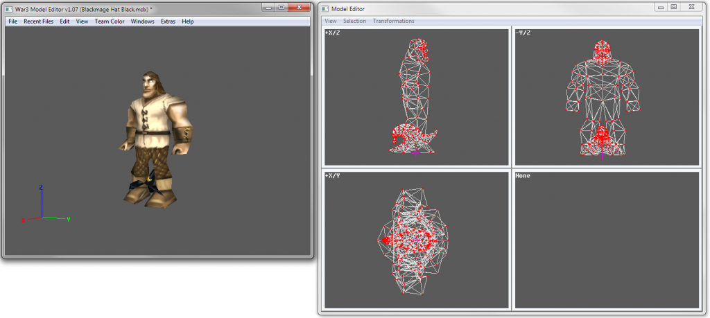The image size is (710, 318).
Task: Click the front wireframe in -Y/Z viewport
Action: click(603, 98)
